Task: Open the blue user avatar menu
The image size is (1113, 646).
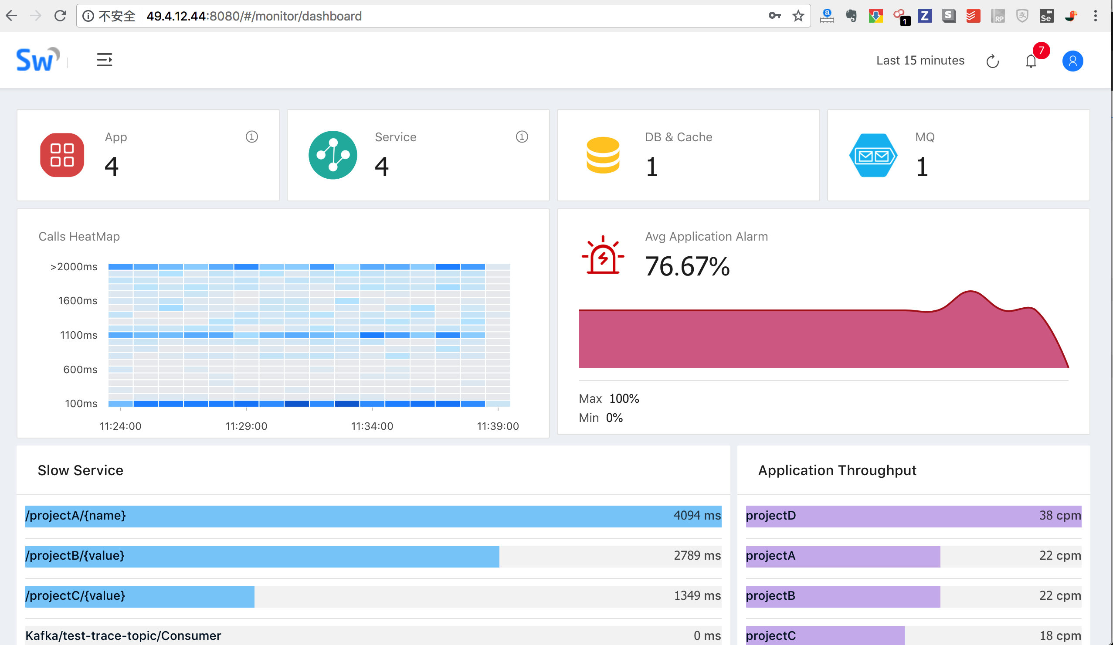Action: [x=1072, y=61]
